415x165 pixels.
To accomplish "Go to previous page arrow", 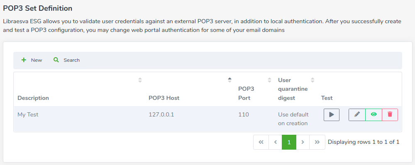I will click(275, 142).
